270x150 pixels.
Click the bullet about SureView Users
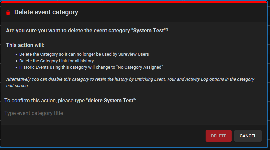[84, 54]
